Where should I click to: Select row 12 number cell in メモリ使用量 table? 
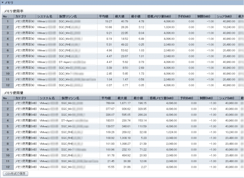(7, 167)
